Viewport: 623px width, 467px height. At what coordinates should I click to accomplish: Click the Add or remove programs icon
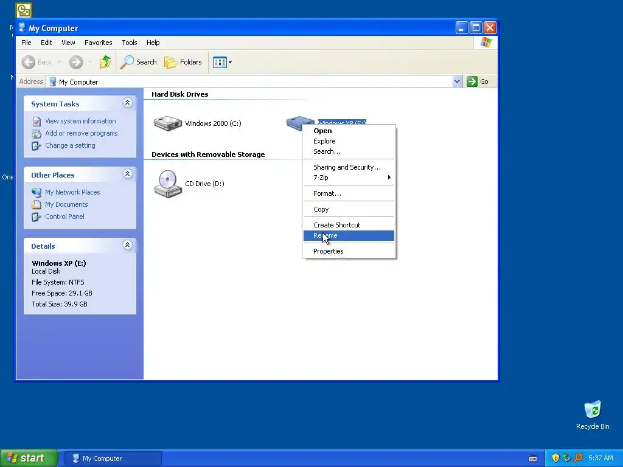pyautogui.click(x=36, y=133)
